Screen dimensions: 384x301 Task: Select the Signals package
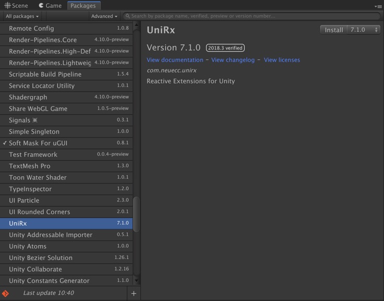66,120
